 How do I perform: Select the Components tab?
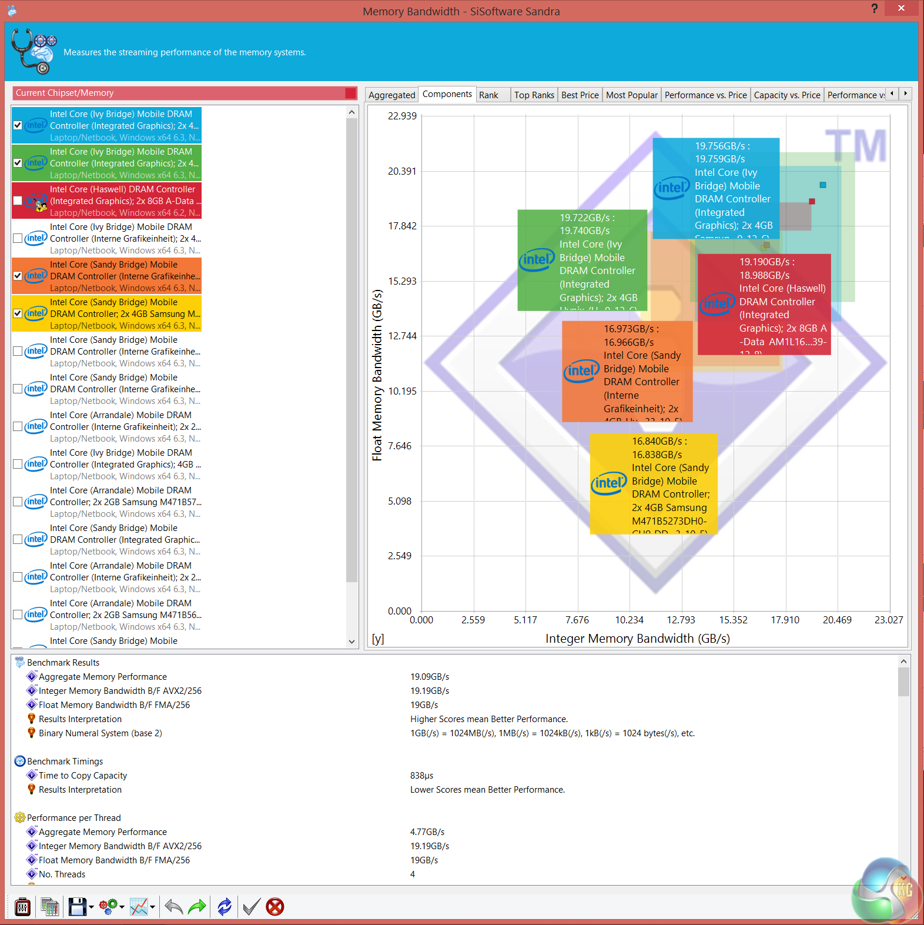(x=447, y=94)
